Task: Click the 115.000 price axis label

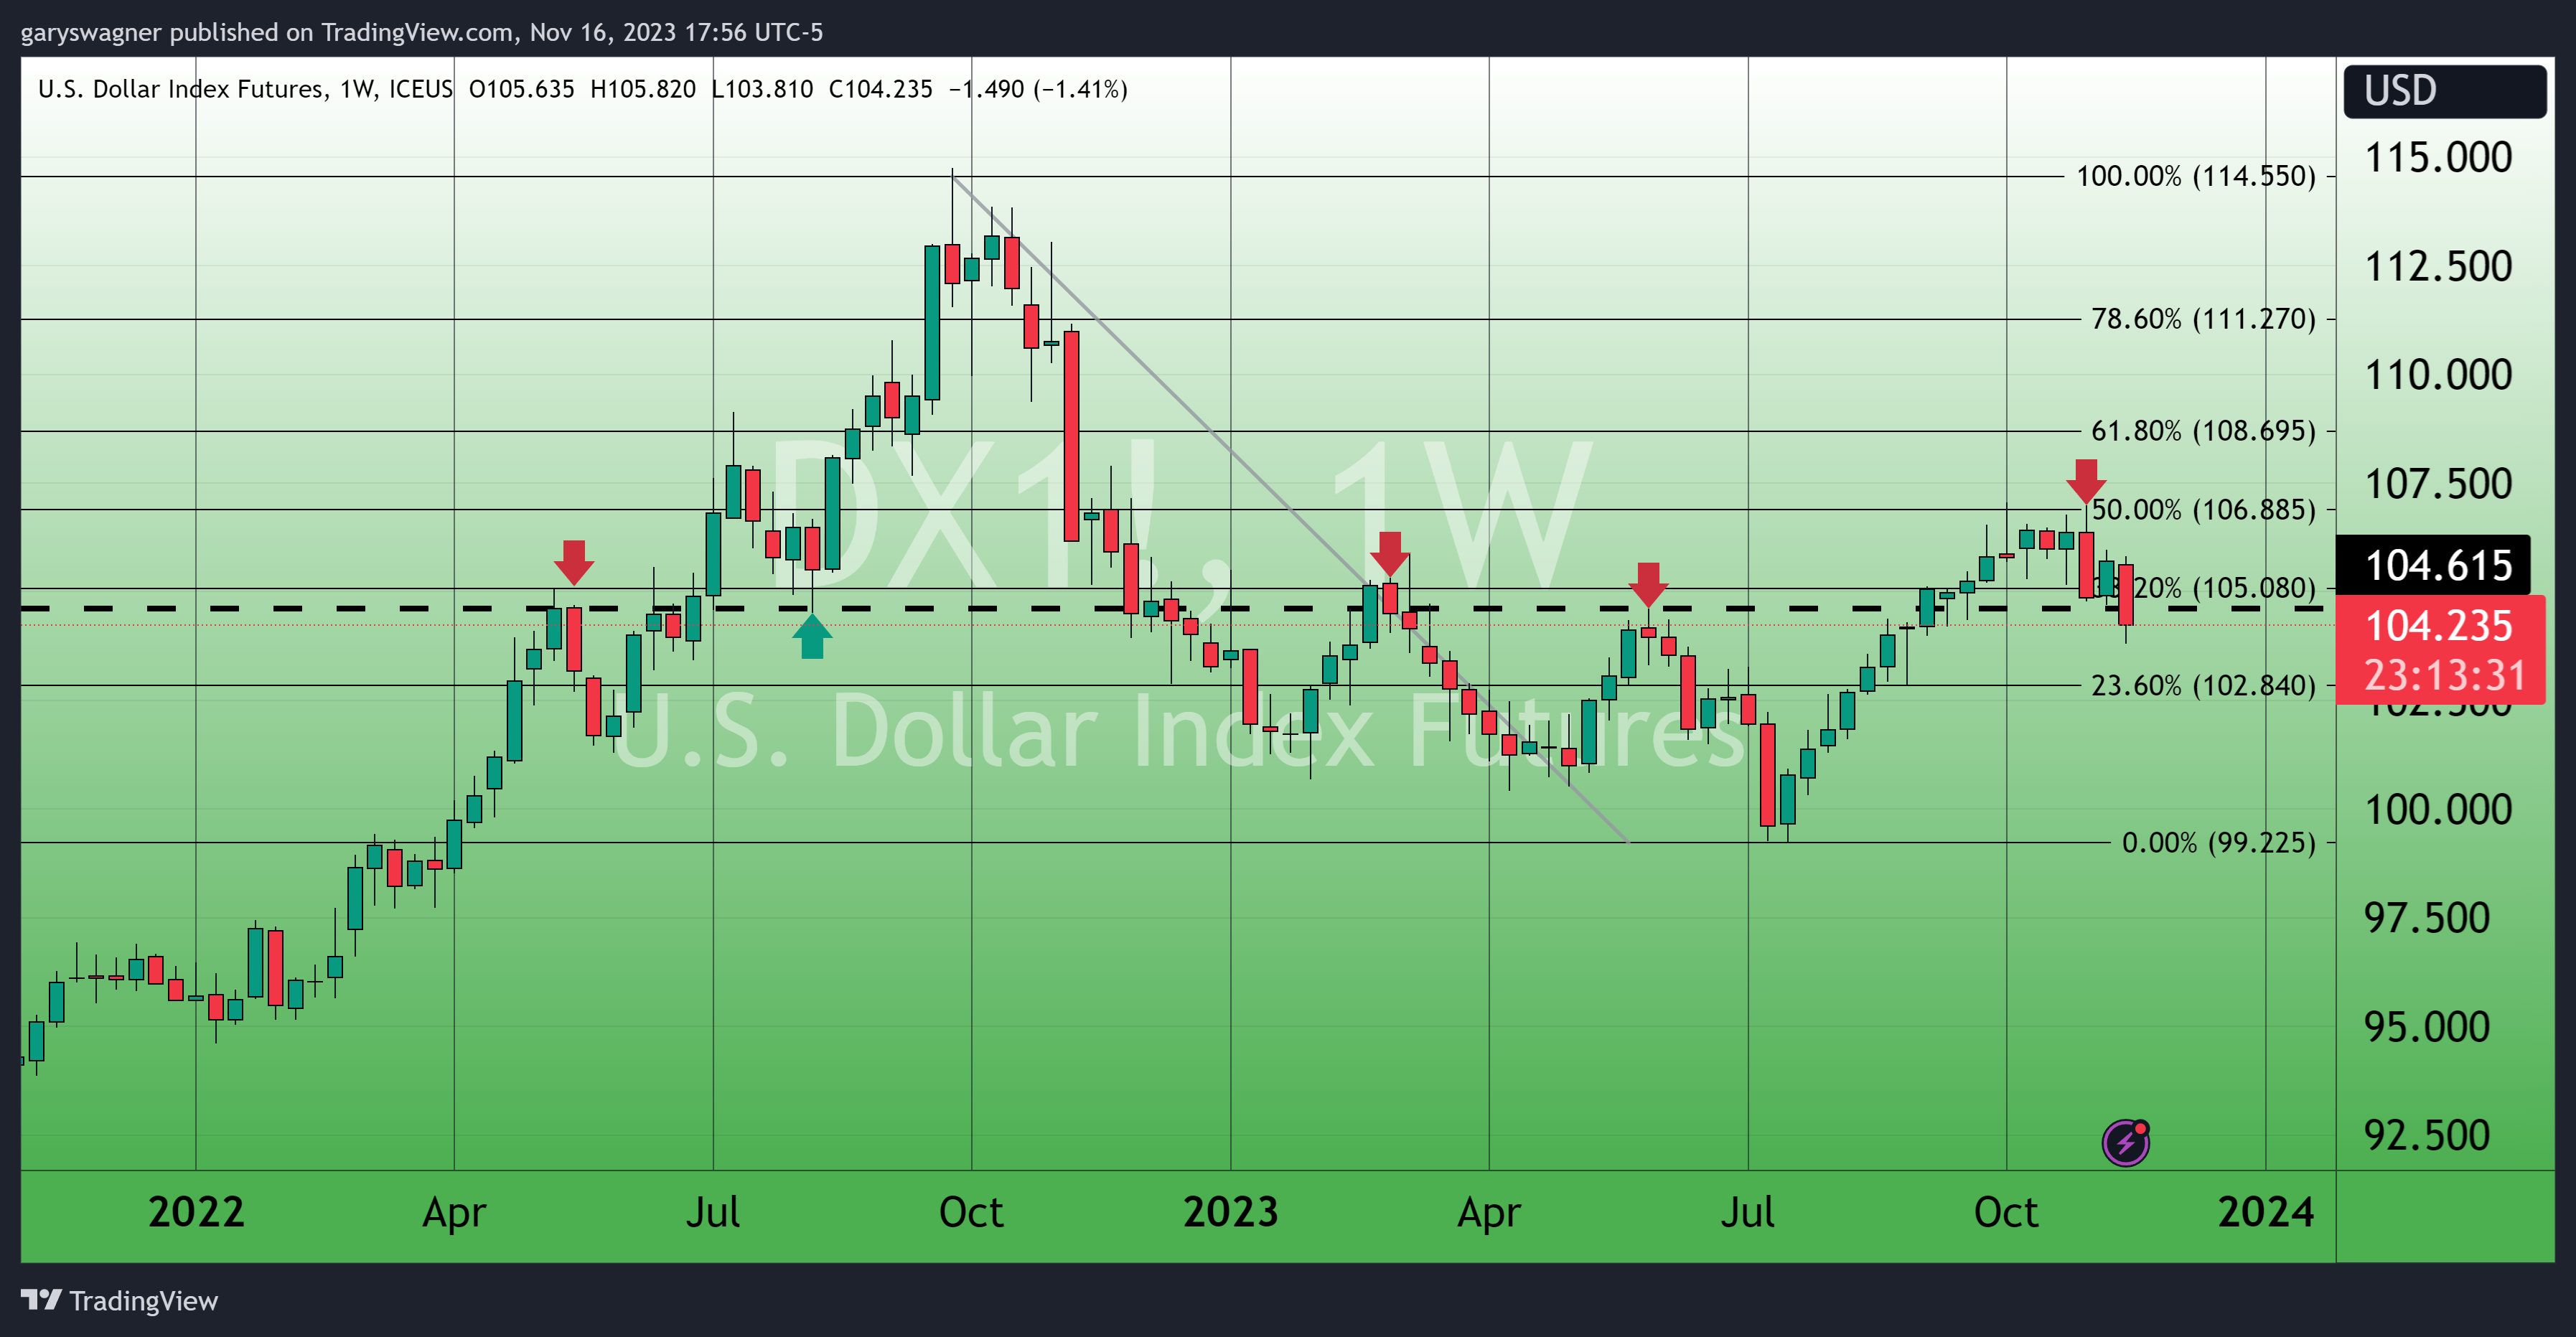Action: [2437, 158]
